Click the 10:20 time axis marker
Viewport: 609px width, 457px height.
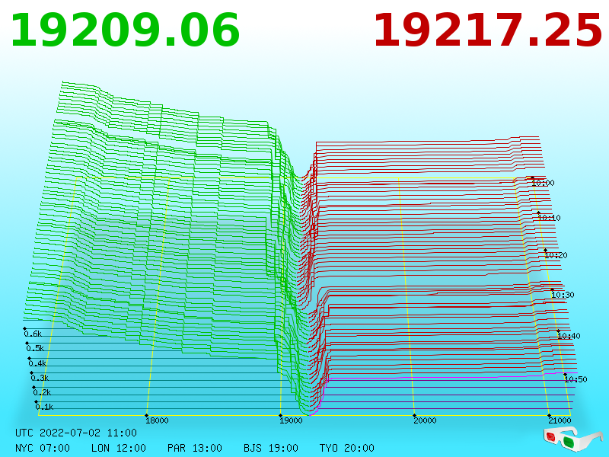556,255
